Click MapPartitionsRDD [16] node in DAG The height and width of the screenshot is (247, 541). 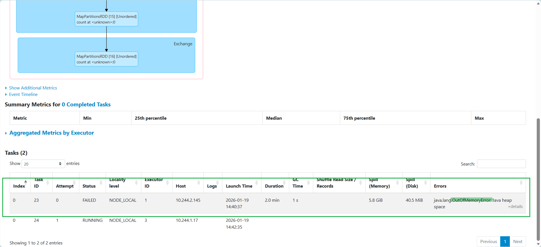(107, 59)
